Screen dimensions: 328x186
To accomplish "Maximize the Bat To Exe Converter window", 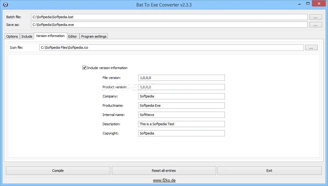I will click(x=308, y=3).
